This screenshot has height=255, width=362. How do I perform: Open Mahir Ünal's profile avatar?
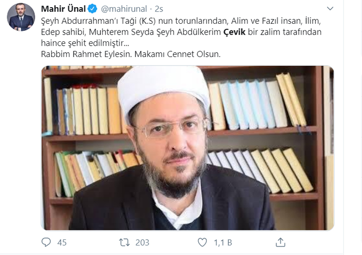tap(21, 17)
